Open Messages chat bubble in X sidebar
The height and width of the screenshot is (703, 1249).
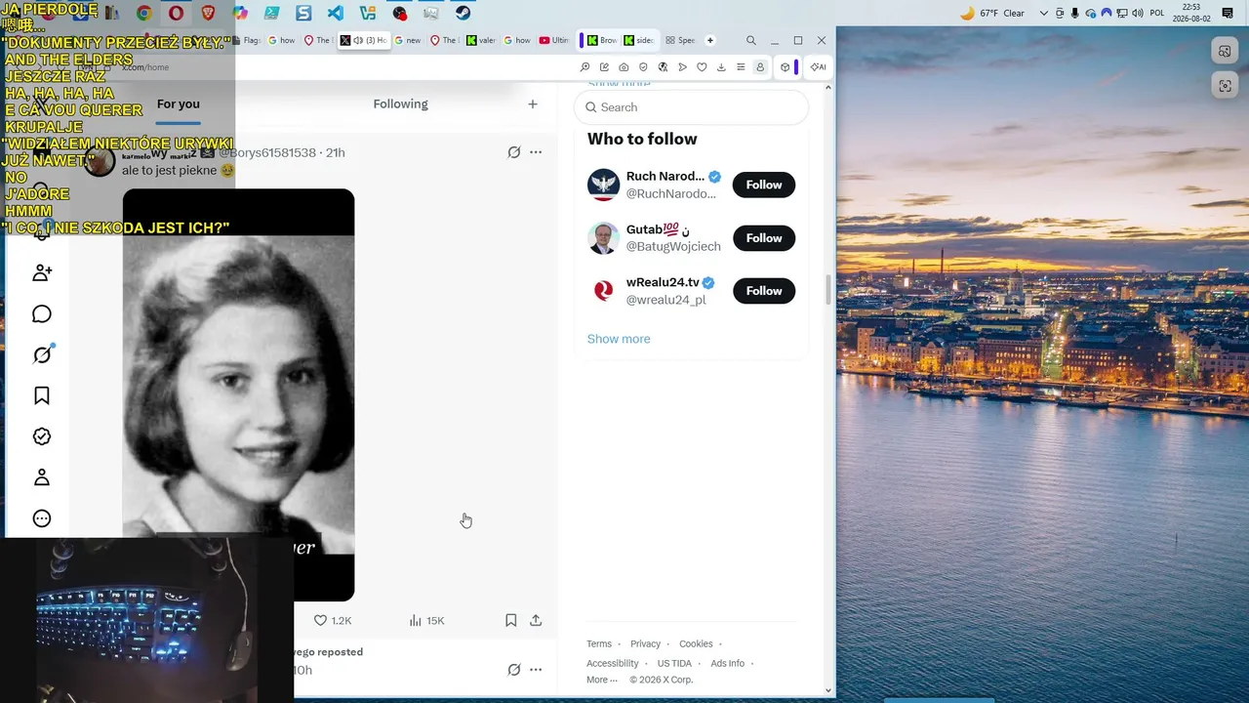pyautogui.click(x=42, y=313)
